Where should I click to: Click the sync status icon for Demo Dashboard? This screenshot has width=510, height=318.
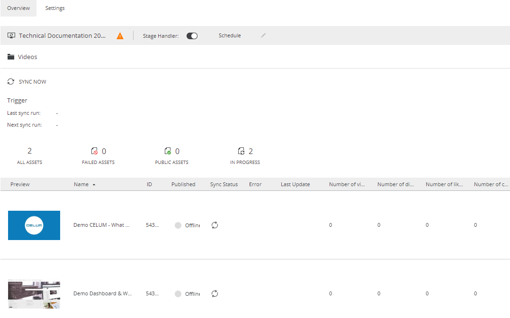point(215,293)
